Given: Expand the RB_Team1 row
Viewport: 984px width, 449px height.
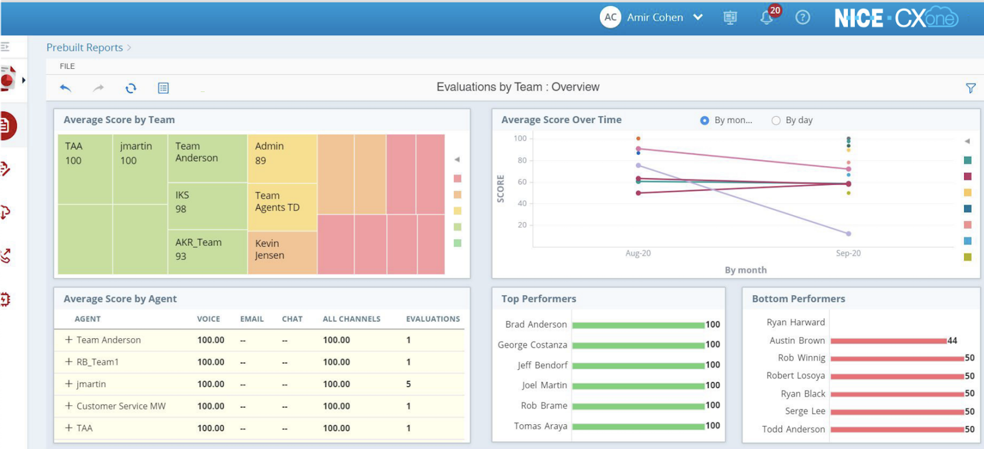Looking at the screenshot, I should 69,361.
